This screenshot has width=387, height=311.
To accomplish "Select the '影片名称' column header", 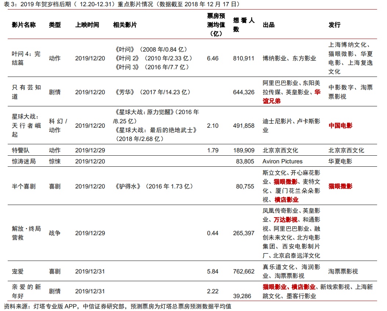I will point(24,25).
